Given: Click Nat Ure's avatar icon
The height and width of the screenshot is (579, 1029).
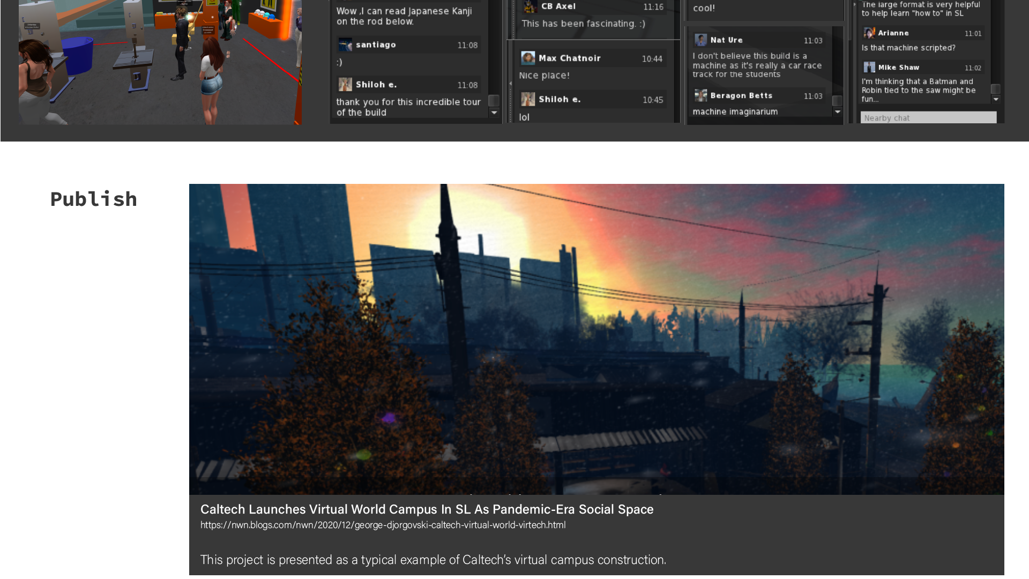Looking at the screenshot, I should coord(700,40).
